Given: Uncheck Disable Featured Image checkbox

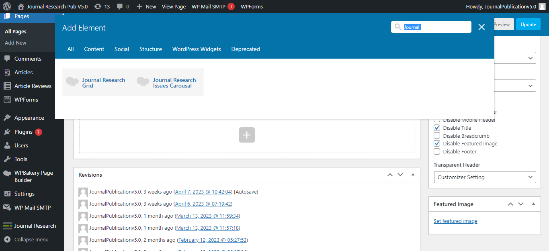Looking at the screenshot, I should 437,143.
